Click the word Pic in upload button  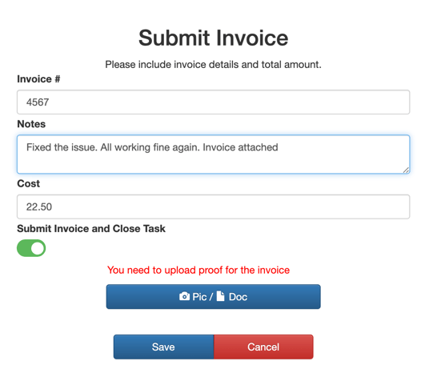pos(199,297)
